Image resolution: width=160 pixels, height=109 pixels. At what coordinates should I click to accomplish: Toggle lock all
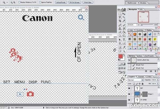[x=142, y=84]
